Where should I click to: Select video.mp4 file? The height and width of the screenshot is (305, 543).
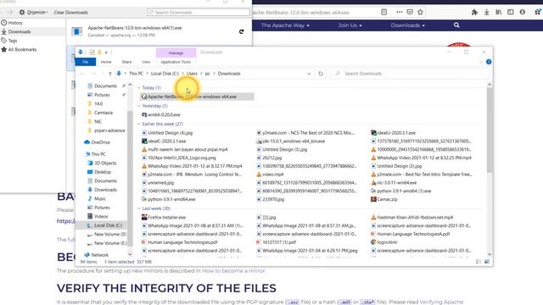[270, 175]
